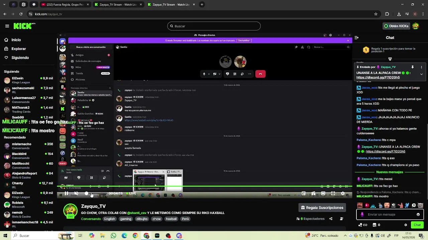
Task: Bookmark this page with star icon
Action: [x=376, y=14]
